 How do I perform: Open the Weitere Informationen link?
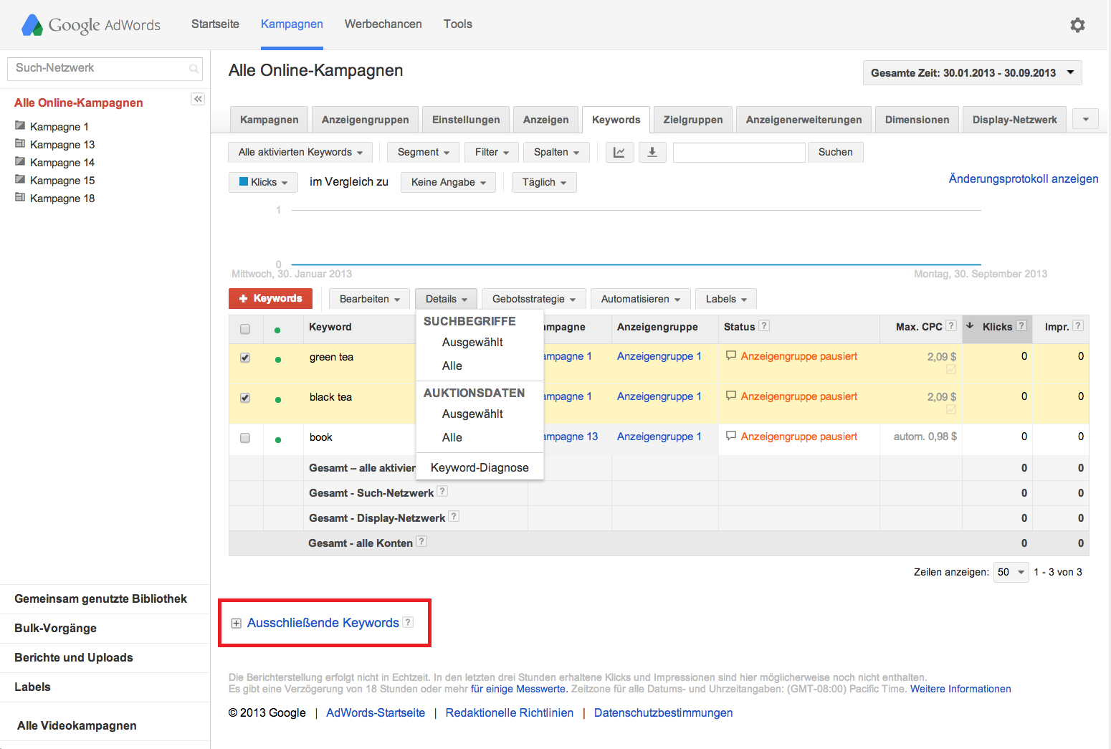[960, 689]
